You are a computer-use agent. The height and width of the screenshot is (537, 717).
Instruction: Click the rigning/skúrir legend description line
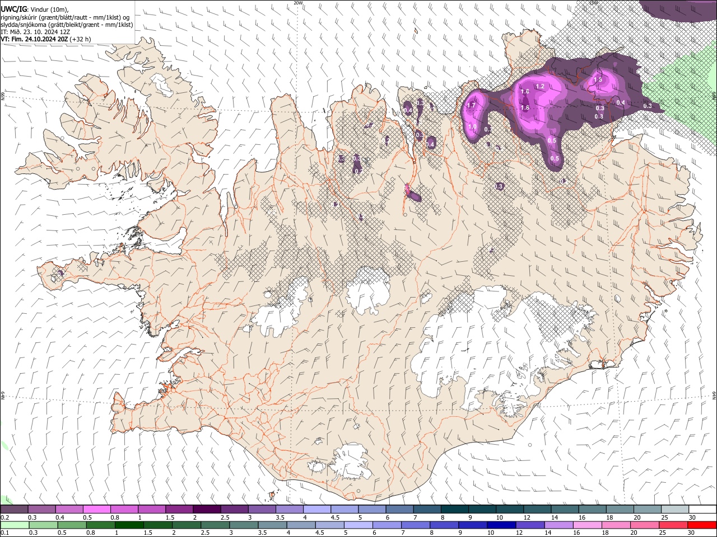(x=66, y=17)
